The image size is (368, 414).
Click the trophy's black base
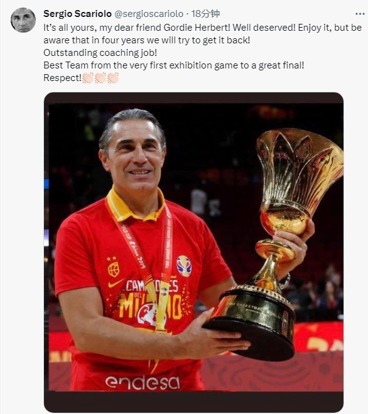(x=251, y=325)
